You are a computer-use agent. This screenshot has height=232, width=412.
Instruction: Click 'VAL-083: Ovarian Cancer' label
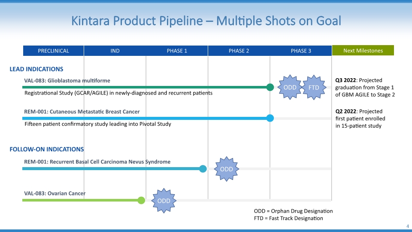point(55,193)
